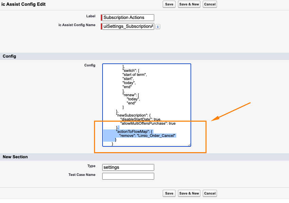Click the top Save button
289x203 pixels.
169,4
